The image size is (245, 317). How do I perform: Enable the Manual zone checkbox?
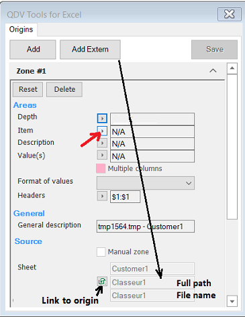click(x=101, y=252)
